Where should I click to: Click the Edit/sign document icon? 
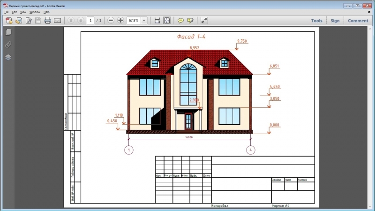[x=29, y=21]
